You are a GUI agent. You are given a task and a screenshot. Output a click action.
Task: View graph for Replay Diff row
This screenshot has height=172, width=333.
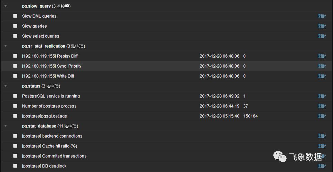pyautogui.click(x=322, y=56)
